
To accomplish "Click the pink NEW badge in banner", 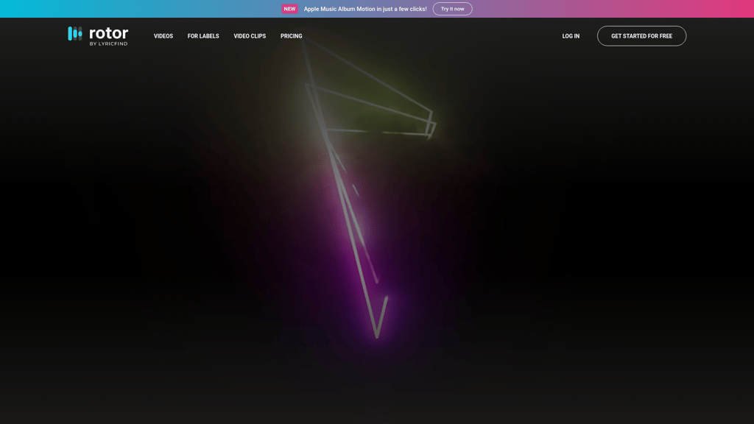I will (289, 9).
